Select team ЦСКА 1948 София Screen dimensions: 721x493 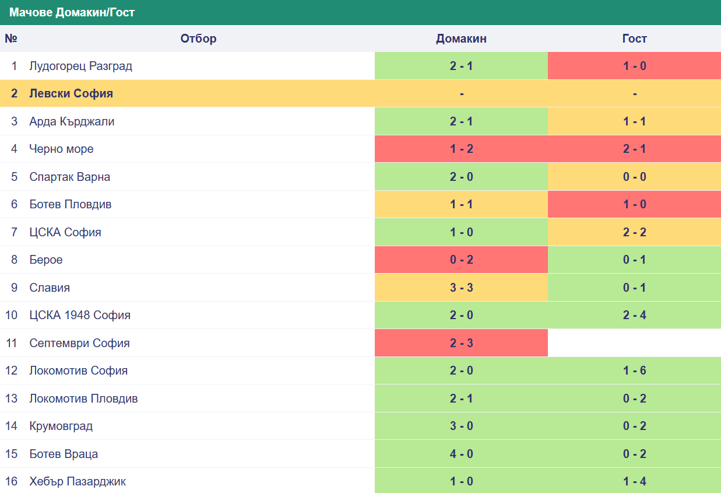[x=80, y=315]
